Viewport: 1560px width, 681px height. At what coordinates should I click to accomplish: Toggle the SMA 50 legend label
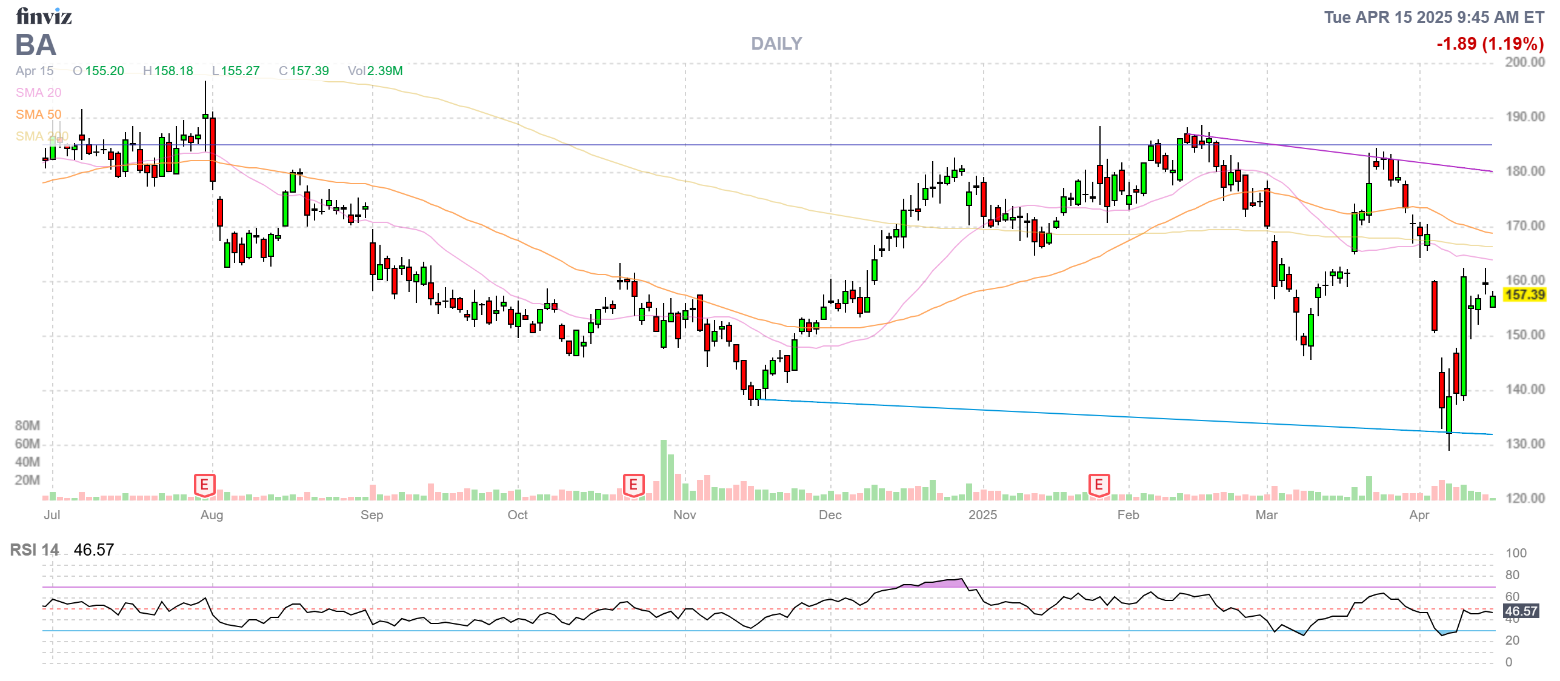[38, 115]
